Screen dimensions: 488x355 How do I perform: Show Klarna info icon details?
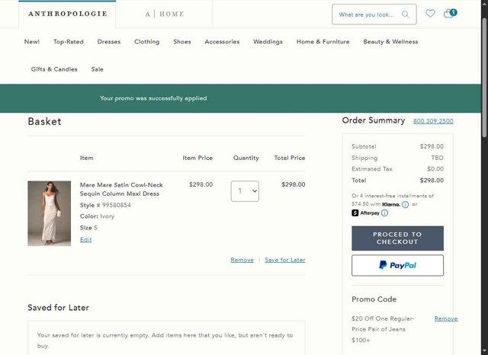point(405,205)
